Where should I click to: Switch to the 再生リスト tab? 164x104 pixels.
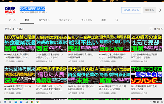point(44,20)
